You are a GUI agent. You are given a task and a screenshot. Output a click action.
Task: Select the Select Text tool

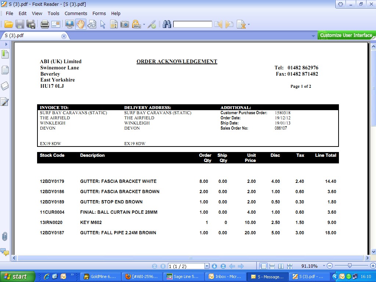114,25
